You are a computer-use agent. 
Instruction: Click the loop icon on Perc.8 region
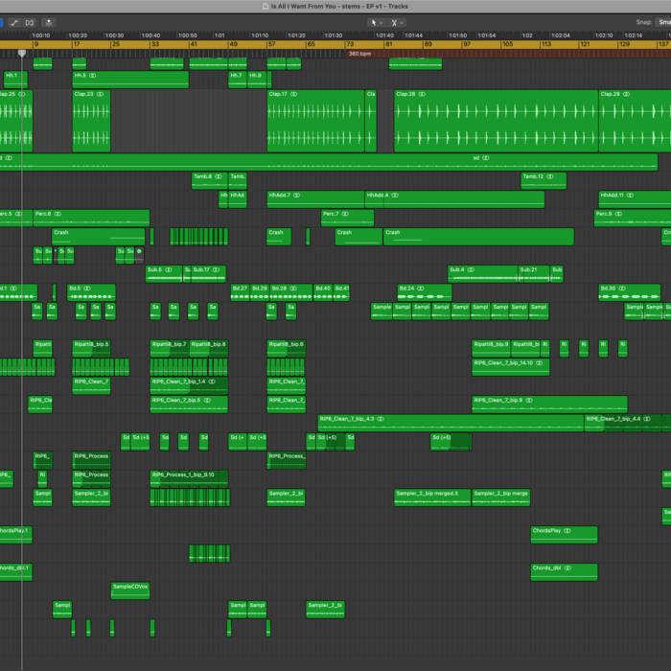(58, 214)
